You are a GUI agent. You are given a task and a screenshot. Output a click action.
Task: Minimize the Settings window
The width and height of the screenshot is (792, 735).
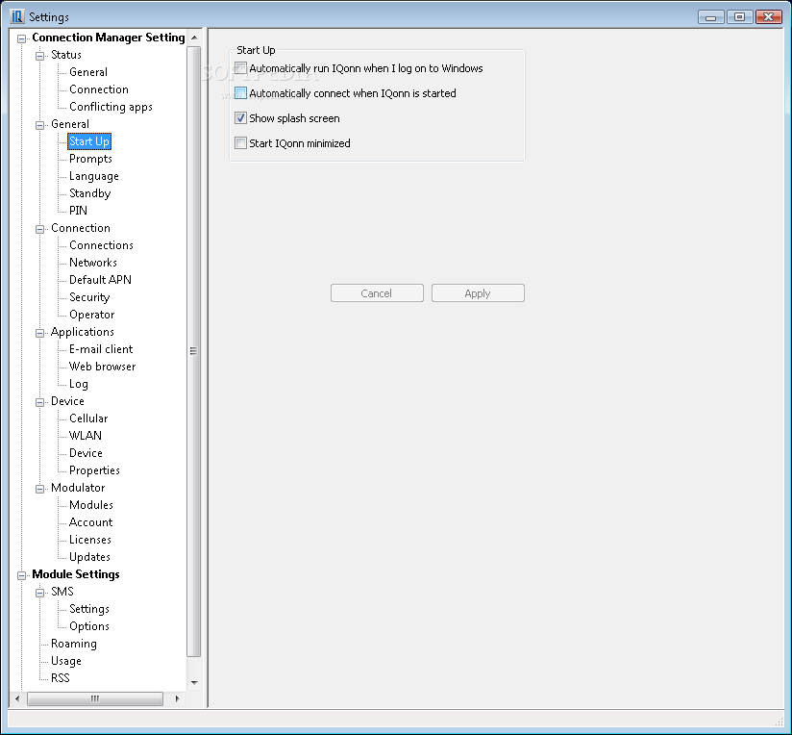pyautogui.click(x=711, y=17)
